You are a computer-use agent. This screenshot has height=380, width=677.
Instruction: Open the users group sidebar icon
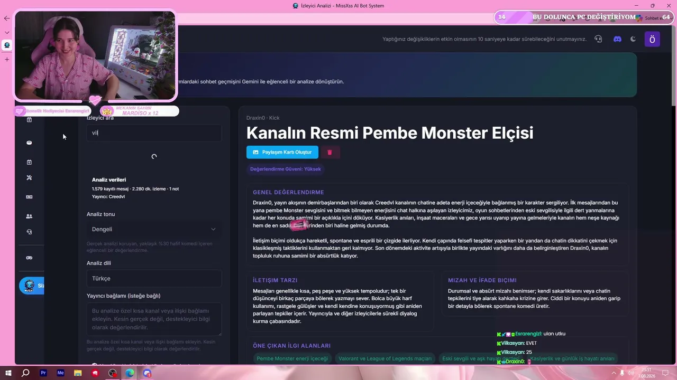[29, 216]
